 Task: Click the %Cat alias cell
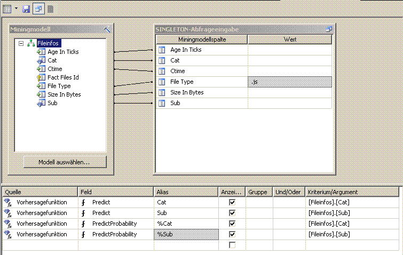coord(186,224)
